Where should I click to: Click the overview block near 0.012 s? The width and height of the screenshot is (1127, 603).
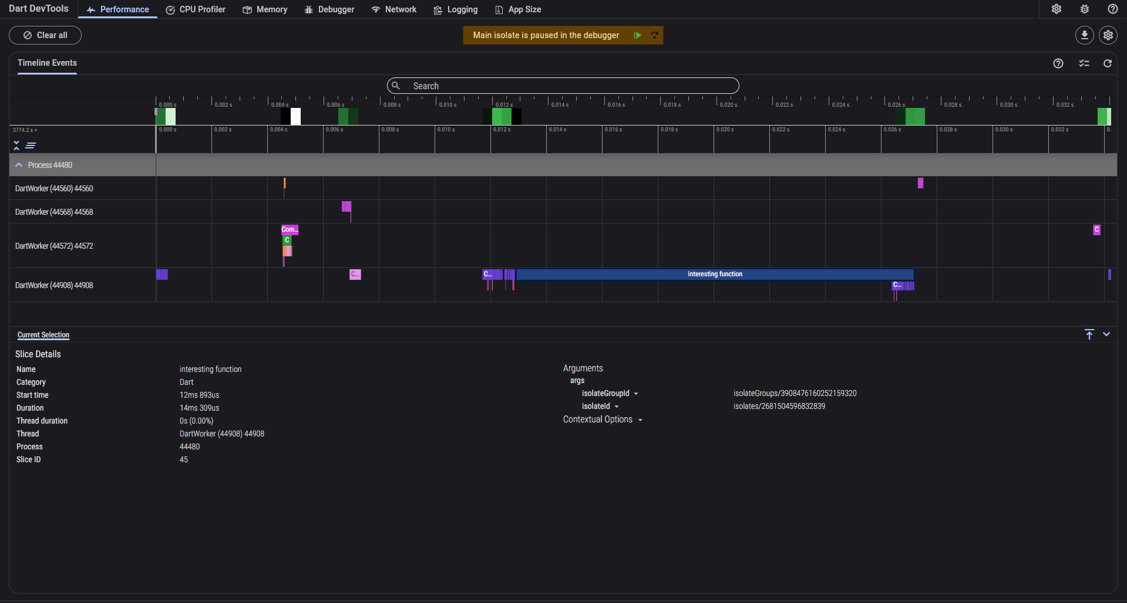pos(502,116)
